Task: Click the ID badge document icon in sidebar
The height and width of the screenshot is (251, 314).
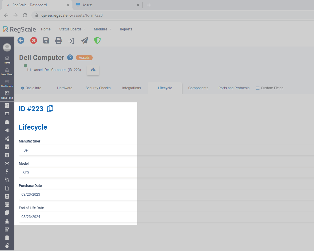Action: click(7, 196)
